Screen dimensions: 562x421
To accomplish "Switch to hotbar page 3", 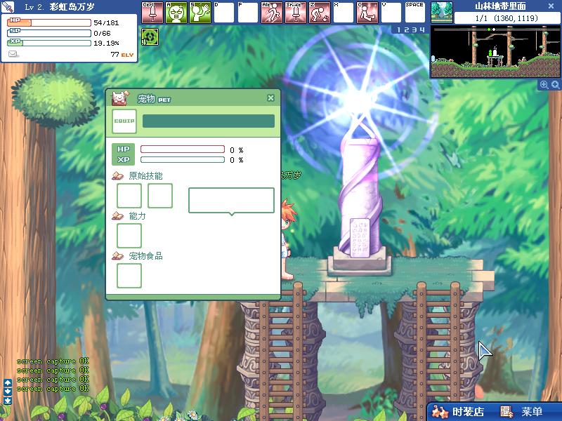I will pyautogui.click(x=414, y=30).
